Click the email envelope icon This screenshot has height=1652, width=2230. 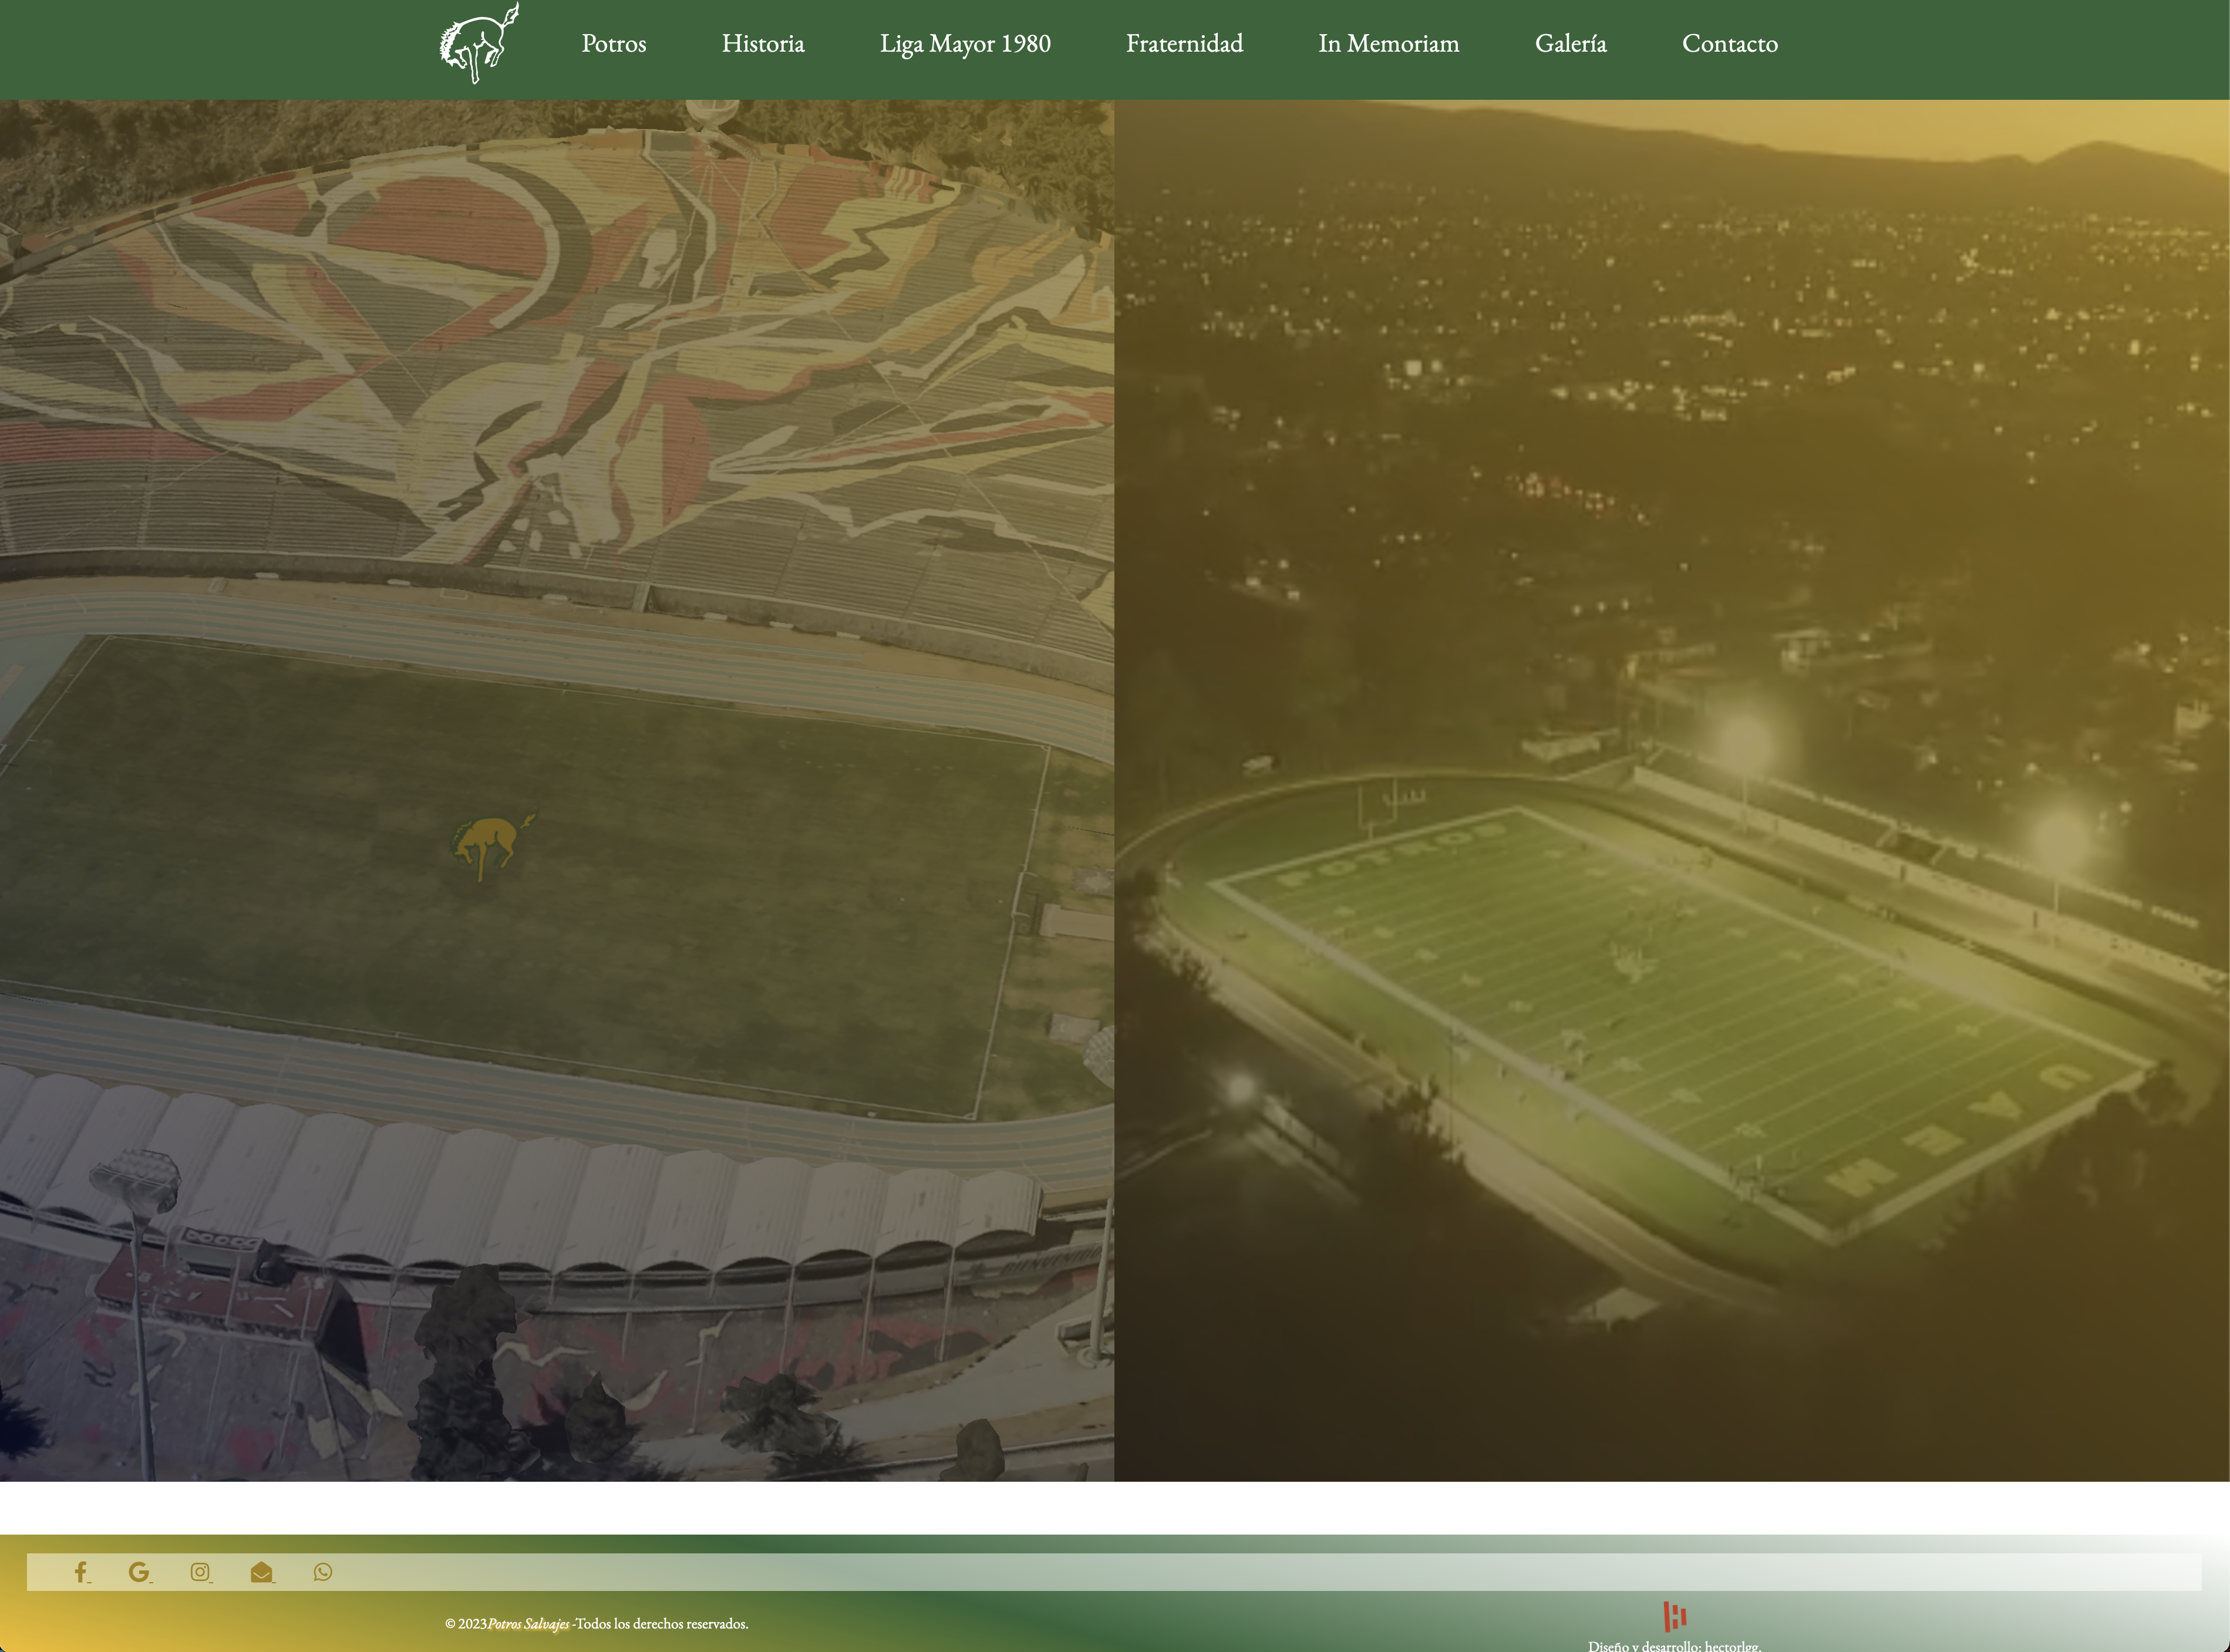click(x=261, y=1572)
